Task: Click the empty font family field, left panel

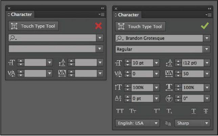Action: [52, 38]
